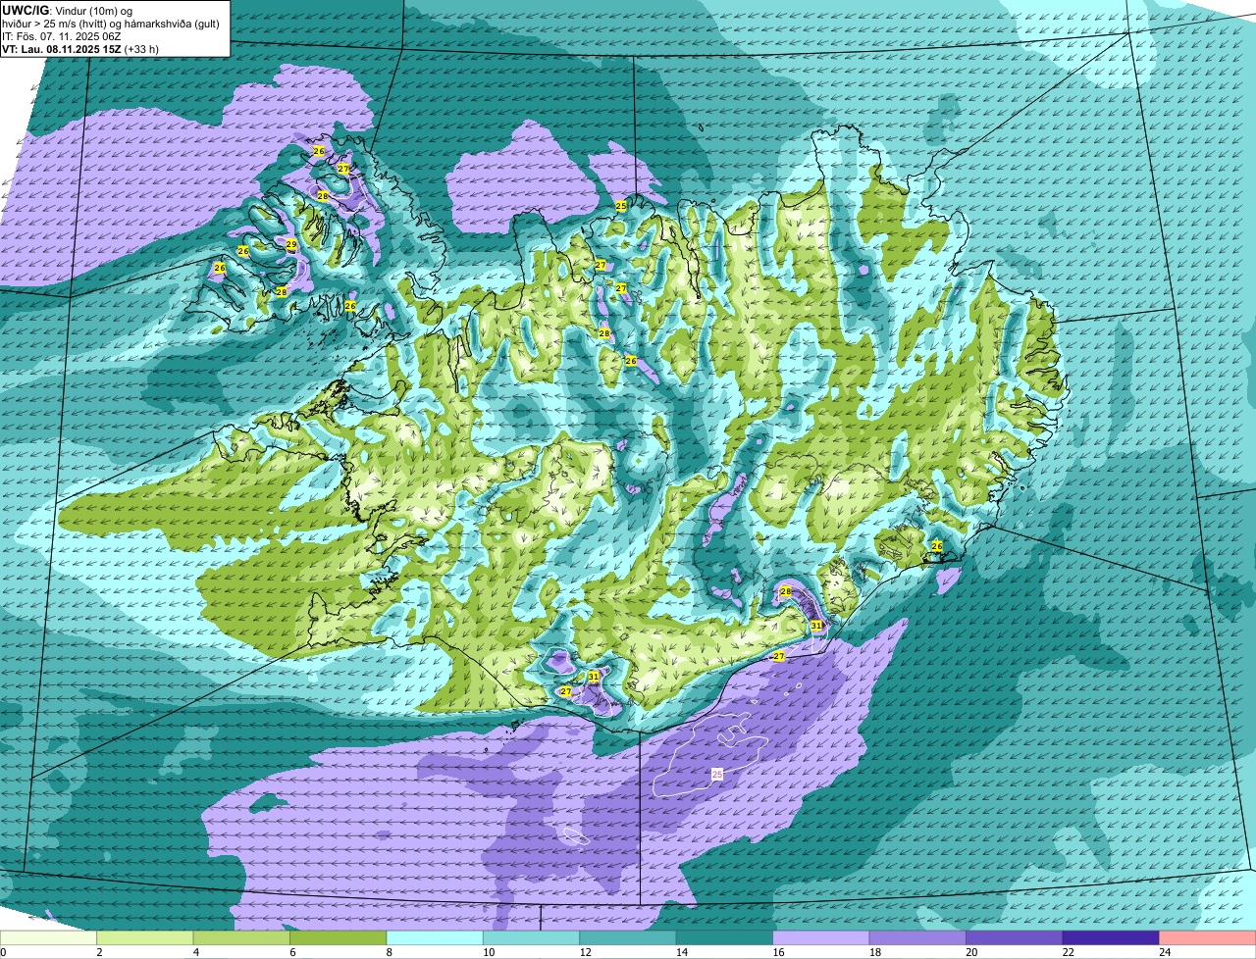Click the initial time 'IT: Fös. 07. 11. 2025 06Z'
This screenshot has height=959, width=1256.
(61, 35)
